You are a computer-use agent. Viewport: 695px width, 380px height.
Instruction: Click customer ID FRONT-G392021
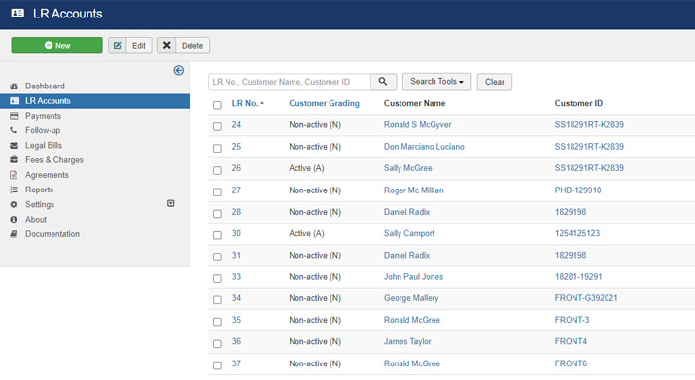pyautogui.click(x=586, y=298)
